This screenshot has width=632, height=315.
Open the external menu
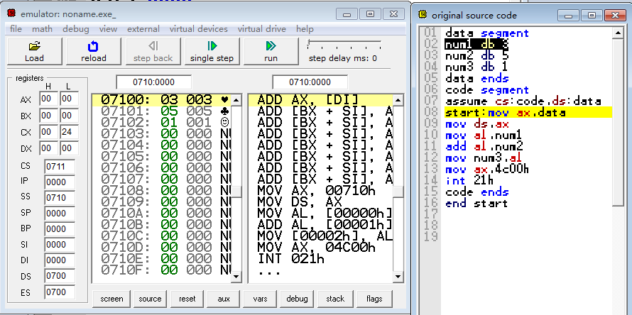(143, 29)
